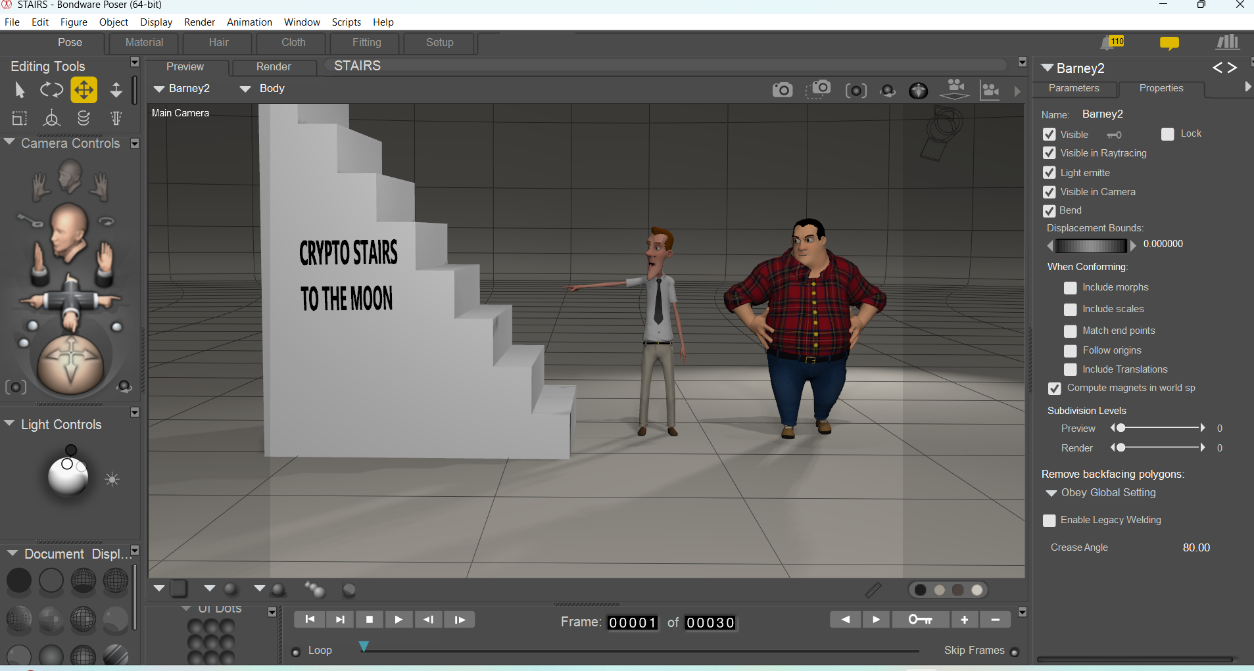Click the area render camera icon

(x=818, y=89)
